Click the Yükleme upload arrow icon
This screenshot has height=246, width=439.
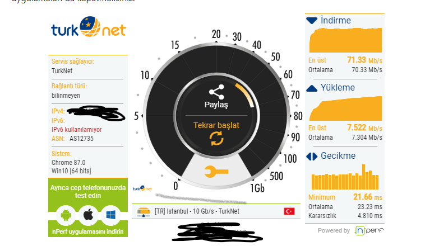[x=312, y=88]
